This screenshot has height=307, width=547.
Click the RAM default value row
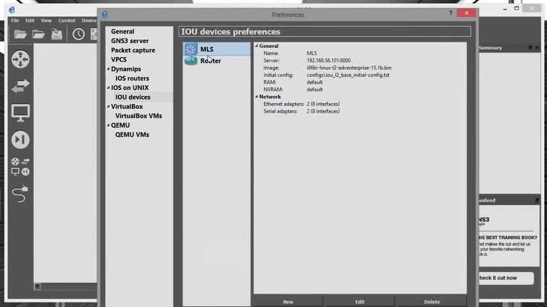[x=293, y=83]
